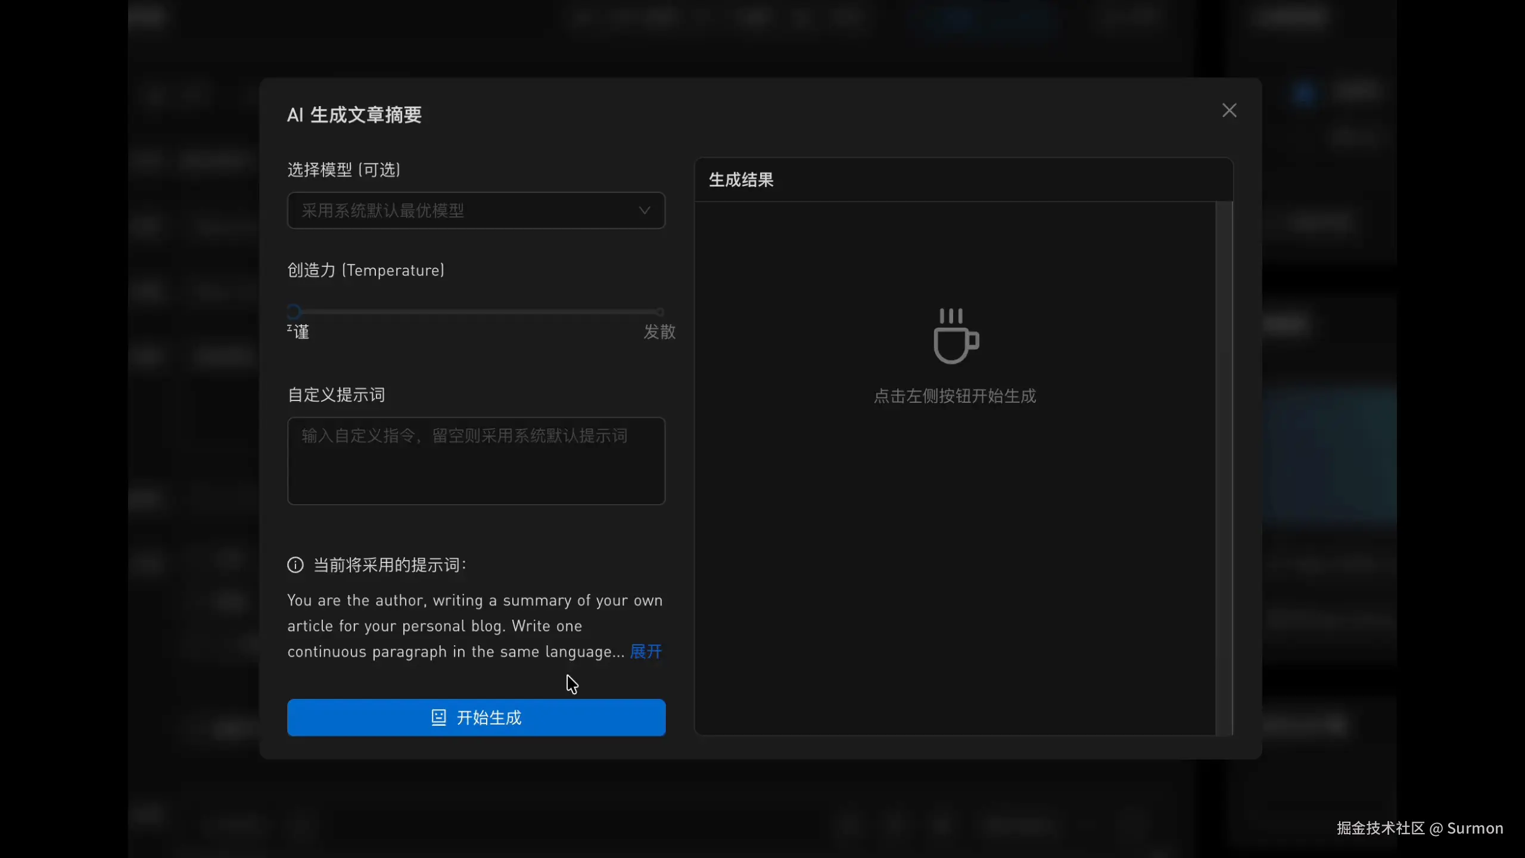Click the scrollbar beside the results panel
1525x858 pixels.
coord(1225,417)
